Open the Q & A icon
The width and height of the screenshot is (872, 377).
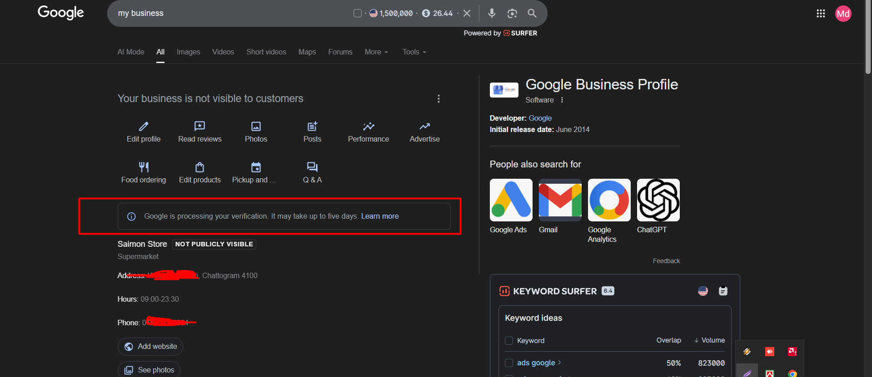pyautogui.click(x=312, y=167)
